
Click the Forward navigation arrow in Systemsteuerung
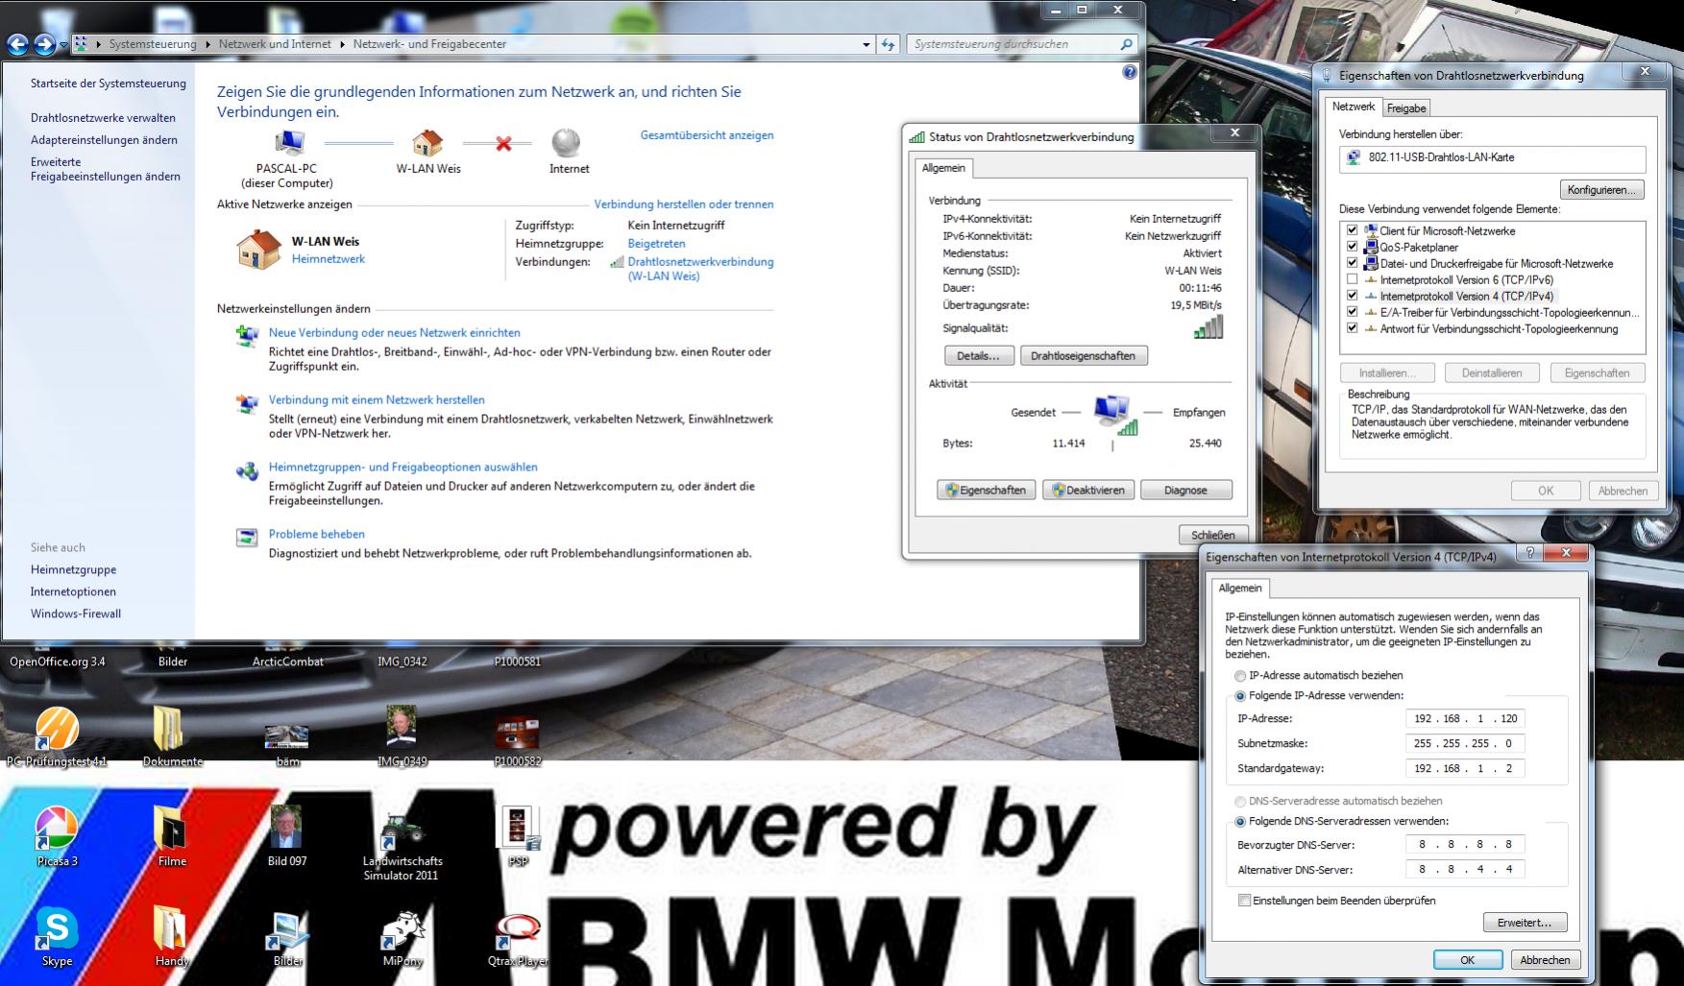coord(44,44)
